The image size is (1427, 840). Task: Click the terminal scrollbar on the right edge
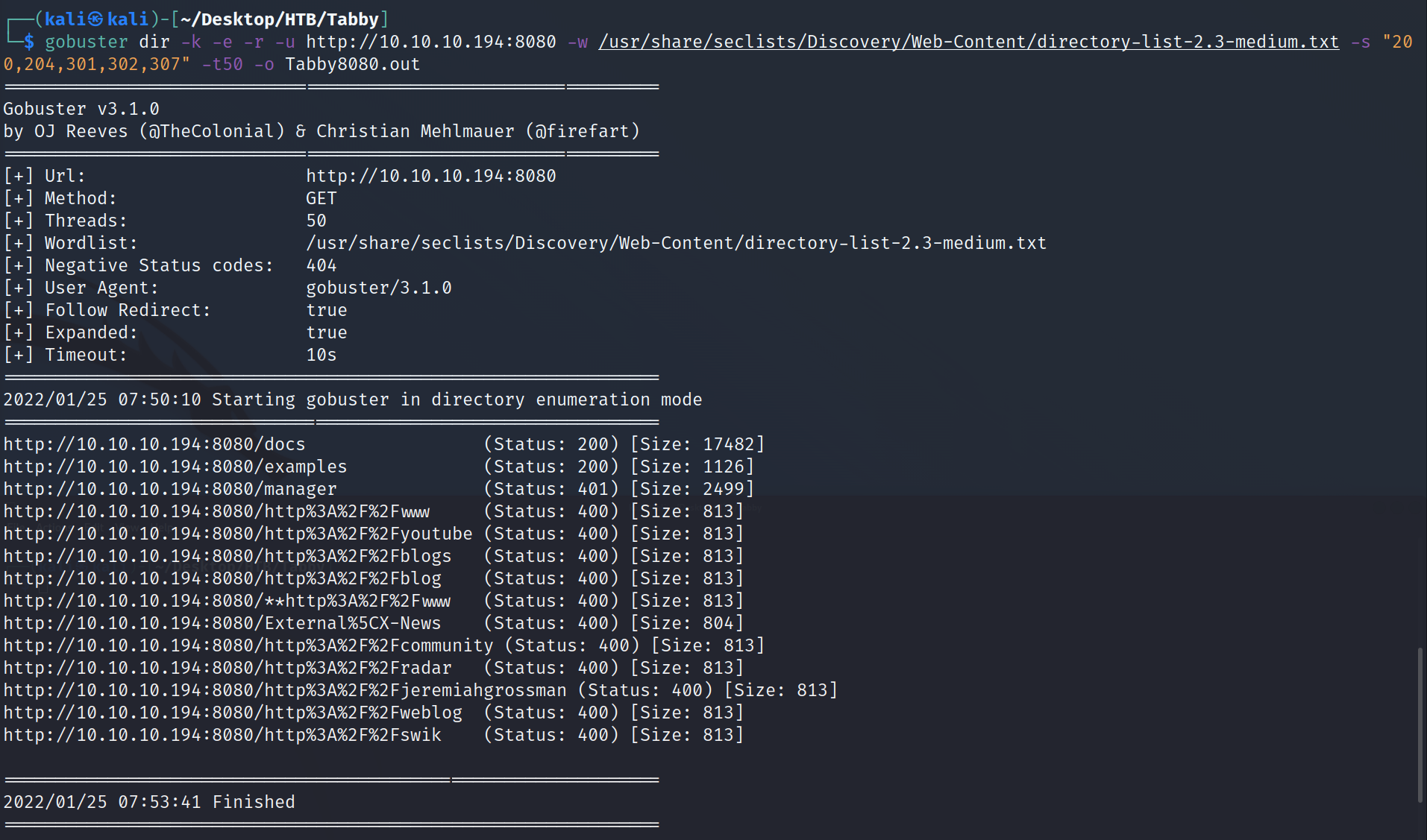pyautogui.click(x=1420, y=724)
